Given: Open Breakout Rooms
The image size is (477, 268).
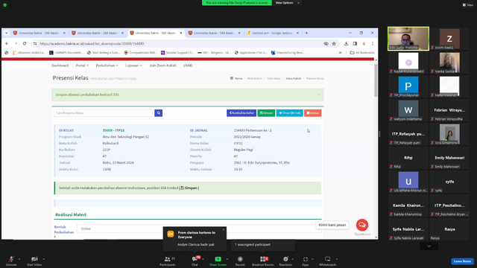Looking at the screenshot, I should (x=263, y=261).
